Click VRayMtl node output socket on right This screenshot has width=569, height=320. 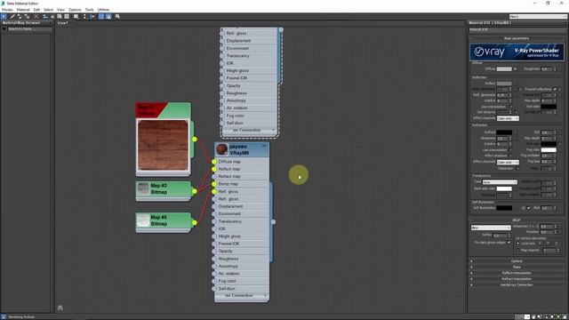[x=273, y=221]
